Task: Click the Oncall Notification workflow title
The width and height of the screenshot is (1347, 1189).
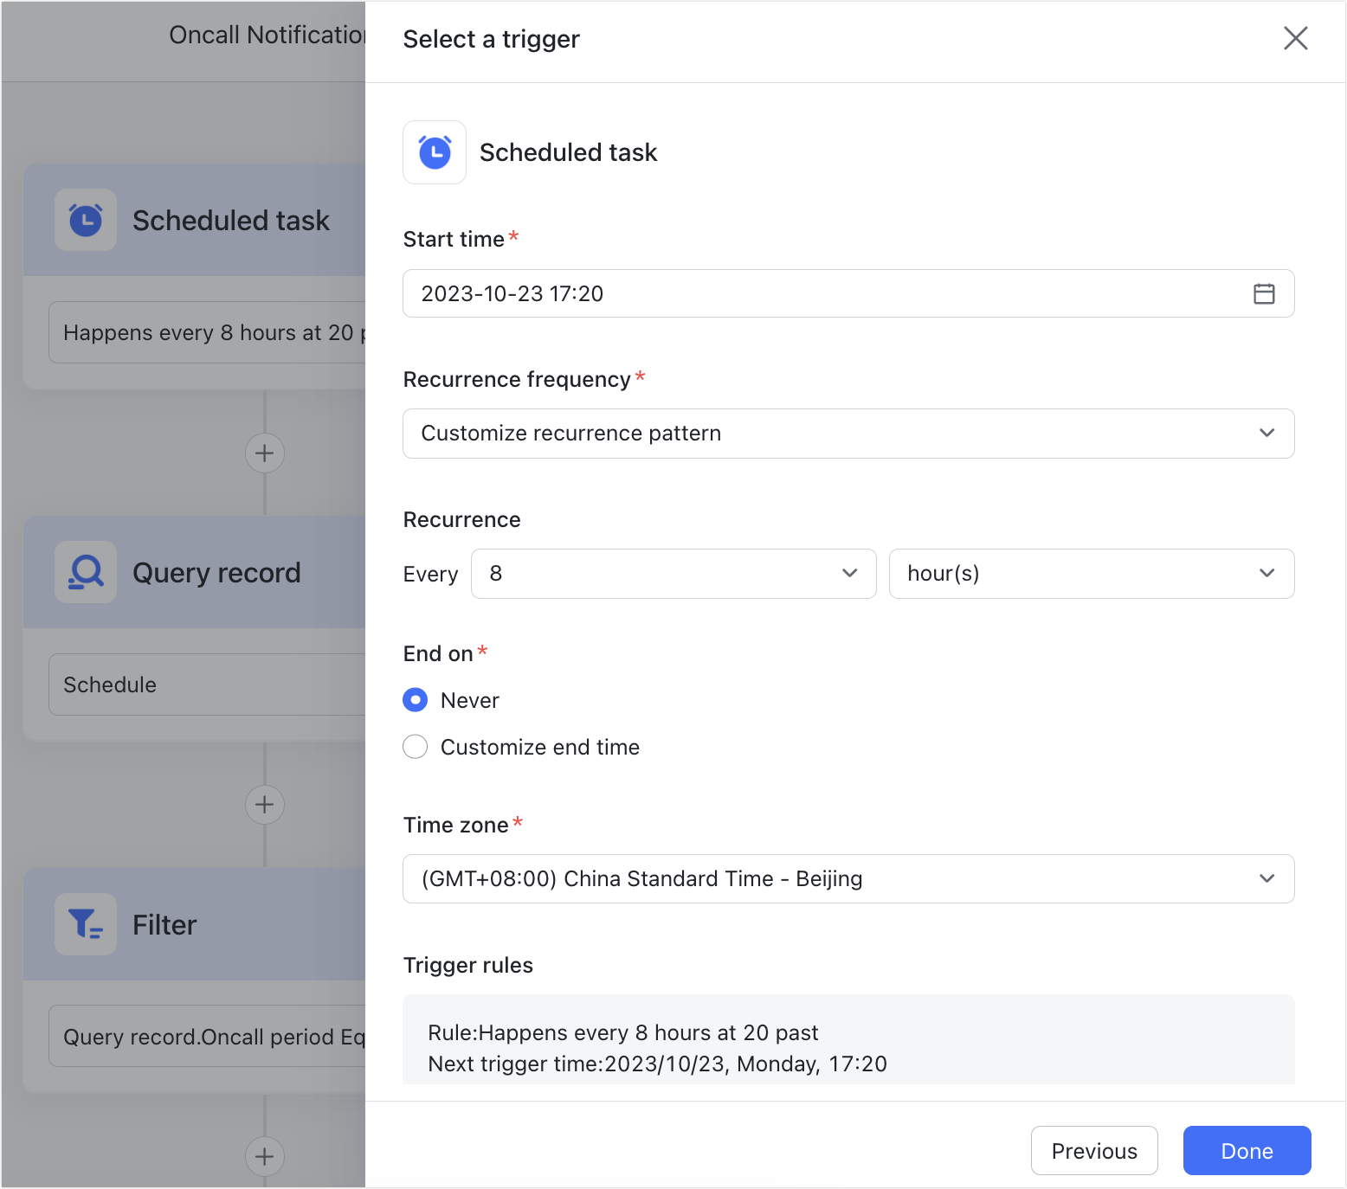Action: coord(267,35)
